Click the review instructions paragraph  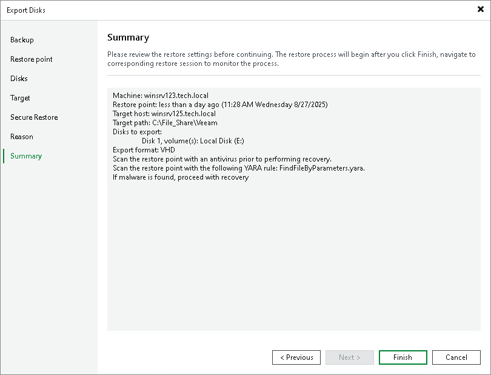(292, 59)
